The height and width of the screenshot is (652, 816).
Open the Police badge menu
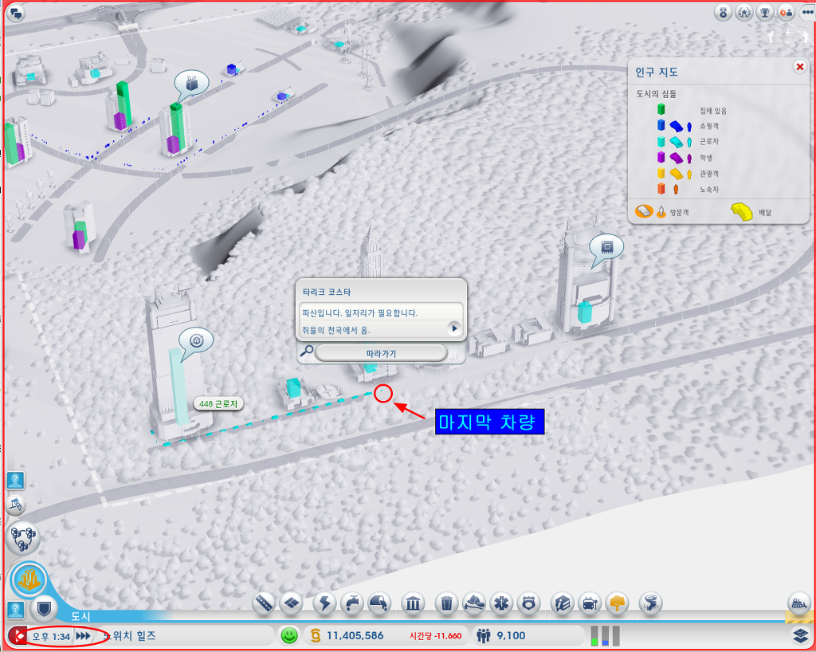(x=529, y=603)
